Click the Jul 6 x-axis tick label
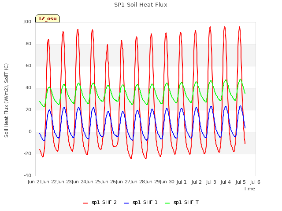This screenshot has width=282, height=211. click(x=255, y=182)
